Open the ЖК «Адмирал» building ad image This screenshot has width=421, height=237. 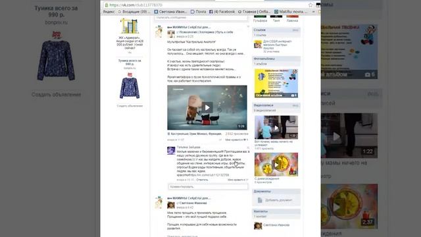coord(130,26)
